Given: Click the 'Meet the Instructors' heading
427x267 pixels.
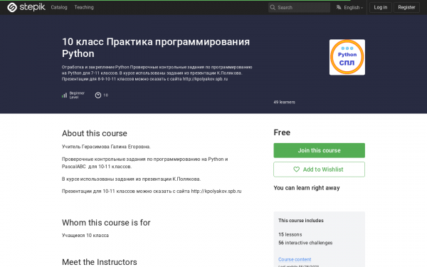Looking at the screenshot, I should coord(100,262).
